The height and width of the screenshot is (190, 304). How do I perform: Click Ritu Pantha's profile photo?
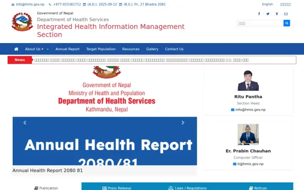coord(248,81)
